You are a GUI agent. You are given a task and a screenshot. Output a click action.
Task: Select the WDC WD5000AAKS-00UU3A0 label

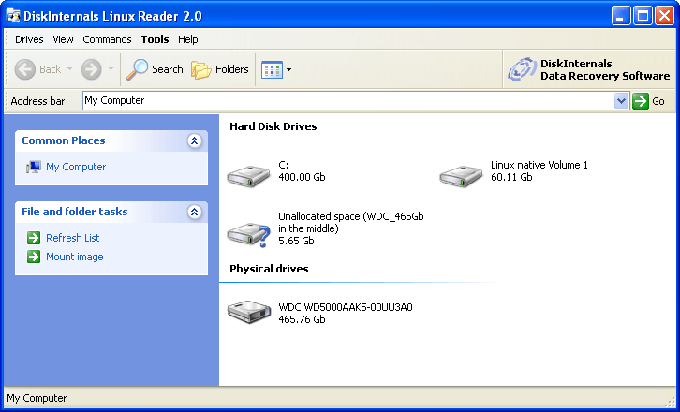(346, 313)
